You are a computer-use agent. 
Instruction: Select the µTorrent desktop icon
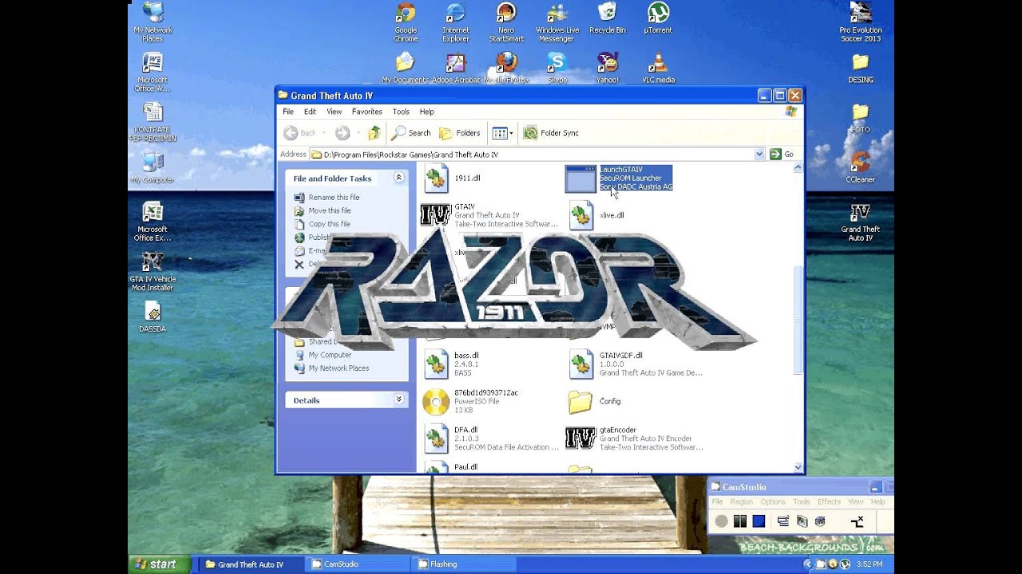point(658,18)
